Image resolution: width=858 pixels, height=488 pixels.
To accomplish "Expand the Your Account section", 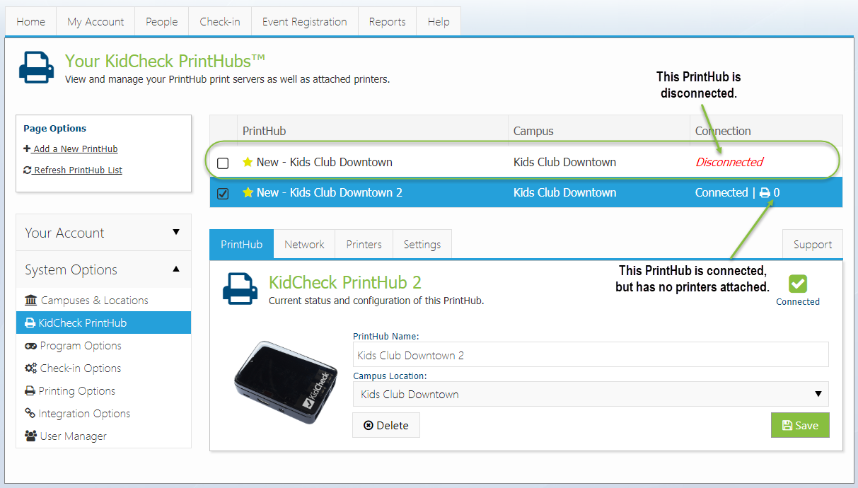I will (x=103, y=233).
